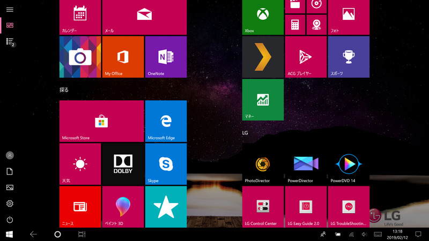Viewport: 429px width, 241px height.
Task: Launch Microsoft Edge tile
Action: point(166,121)
